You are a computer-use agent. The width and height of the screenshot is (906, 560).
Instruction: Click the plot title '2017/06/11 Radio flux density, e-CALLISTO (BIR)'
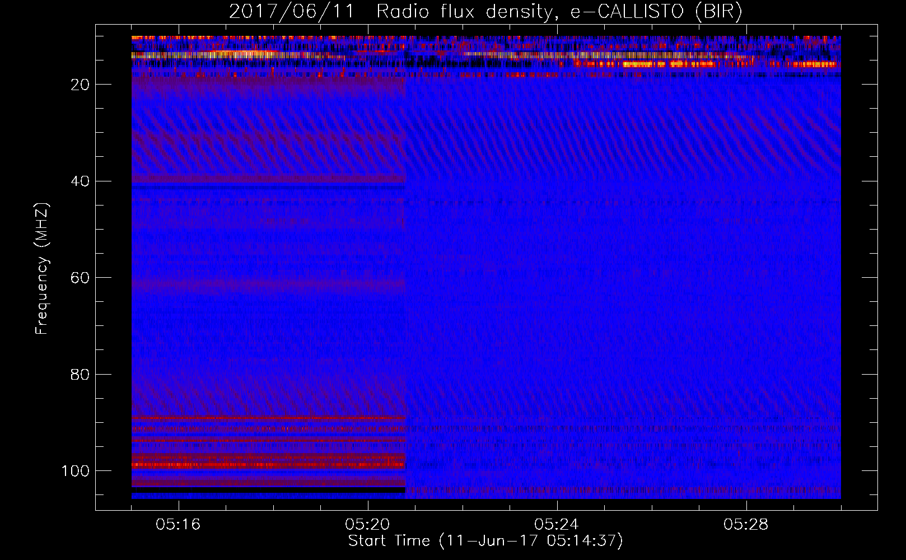[x=485, y=11]
